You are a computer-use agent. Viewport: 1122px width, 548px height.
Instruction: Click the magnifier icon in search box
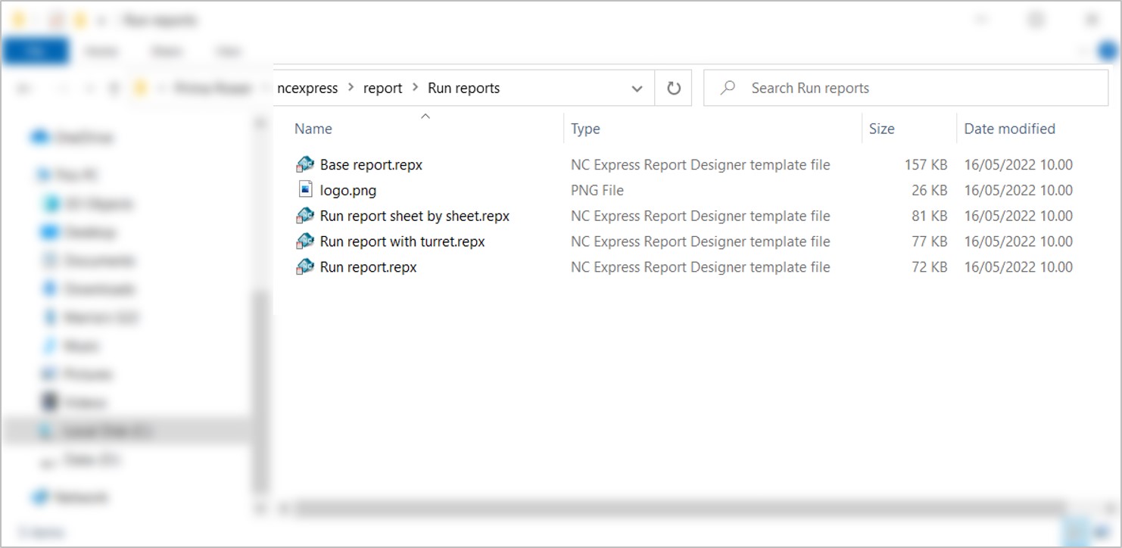click(x=728, y=88)
